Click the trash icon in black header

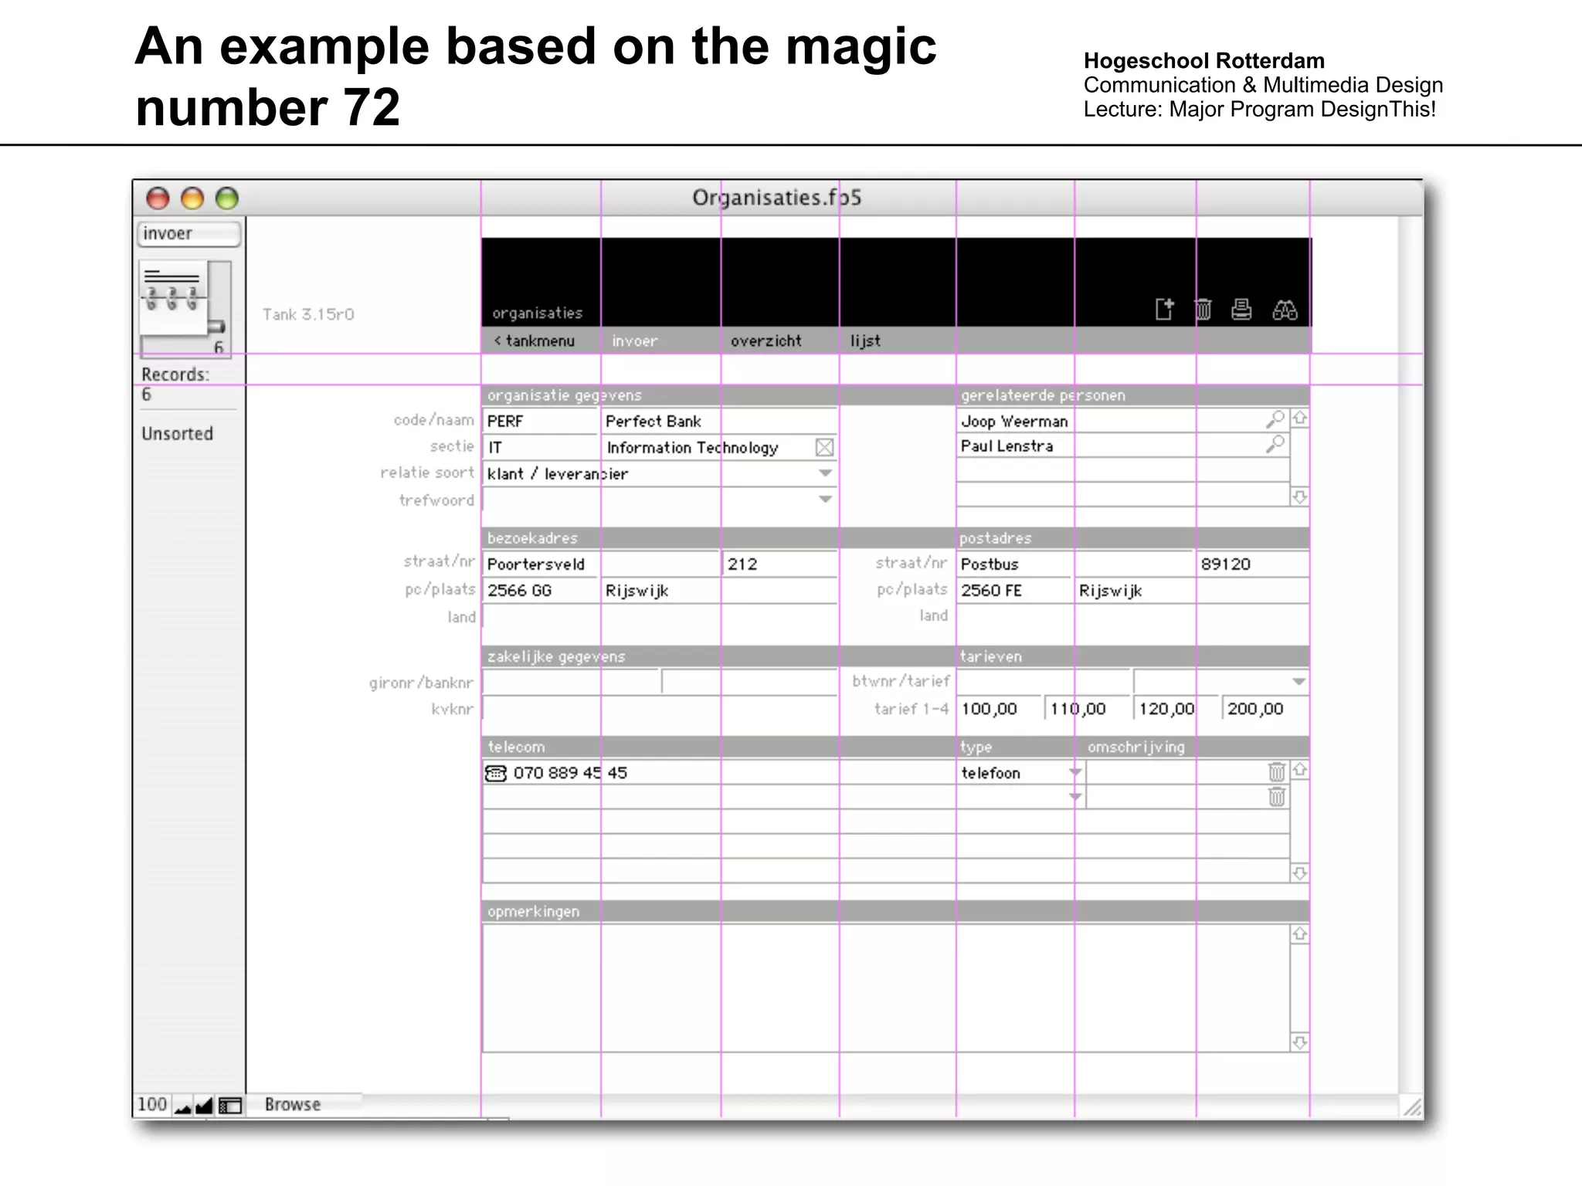pos(1203,310)
